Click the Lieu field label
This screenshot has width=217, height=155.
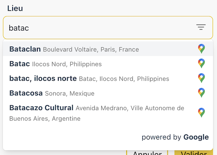pos(15,8)
